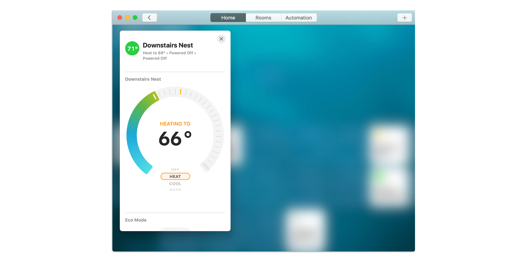Enter fullscreen with the green window button
This screenshot has width=526, height=263.
coord(135,18)
